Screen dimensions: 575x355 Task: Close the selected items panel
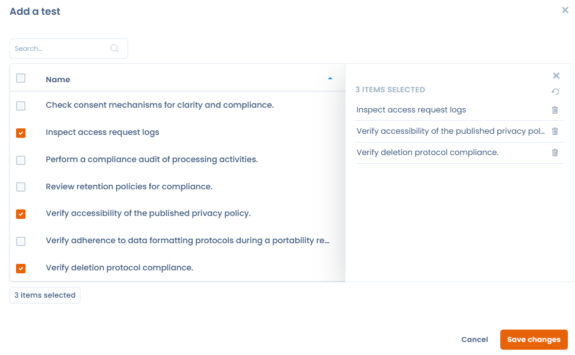coord(556,76)
